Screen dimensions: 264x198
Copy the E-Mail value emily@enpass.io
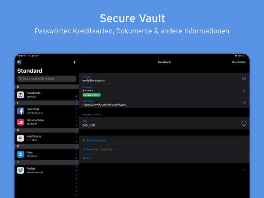coord(94,81)
